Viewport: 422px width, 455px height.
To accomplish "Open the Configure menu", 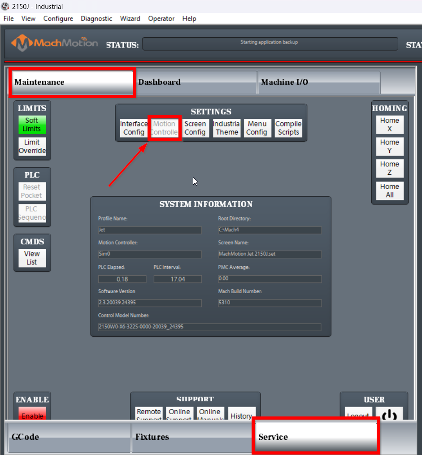I will tap(58, 18).
